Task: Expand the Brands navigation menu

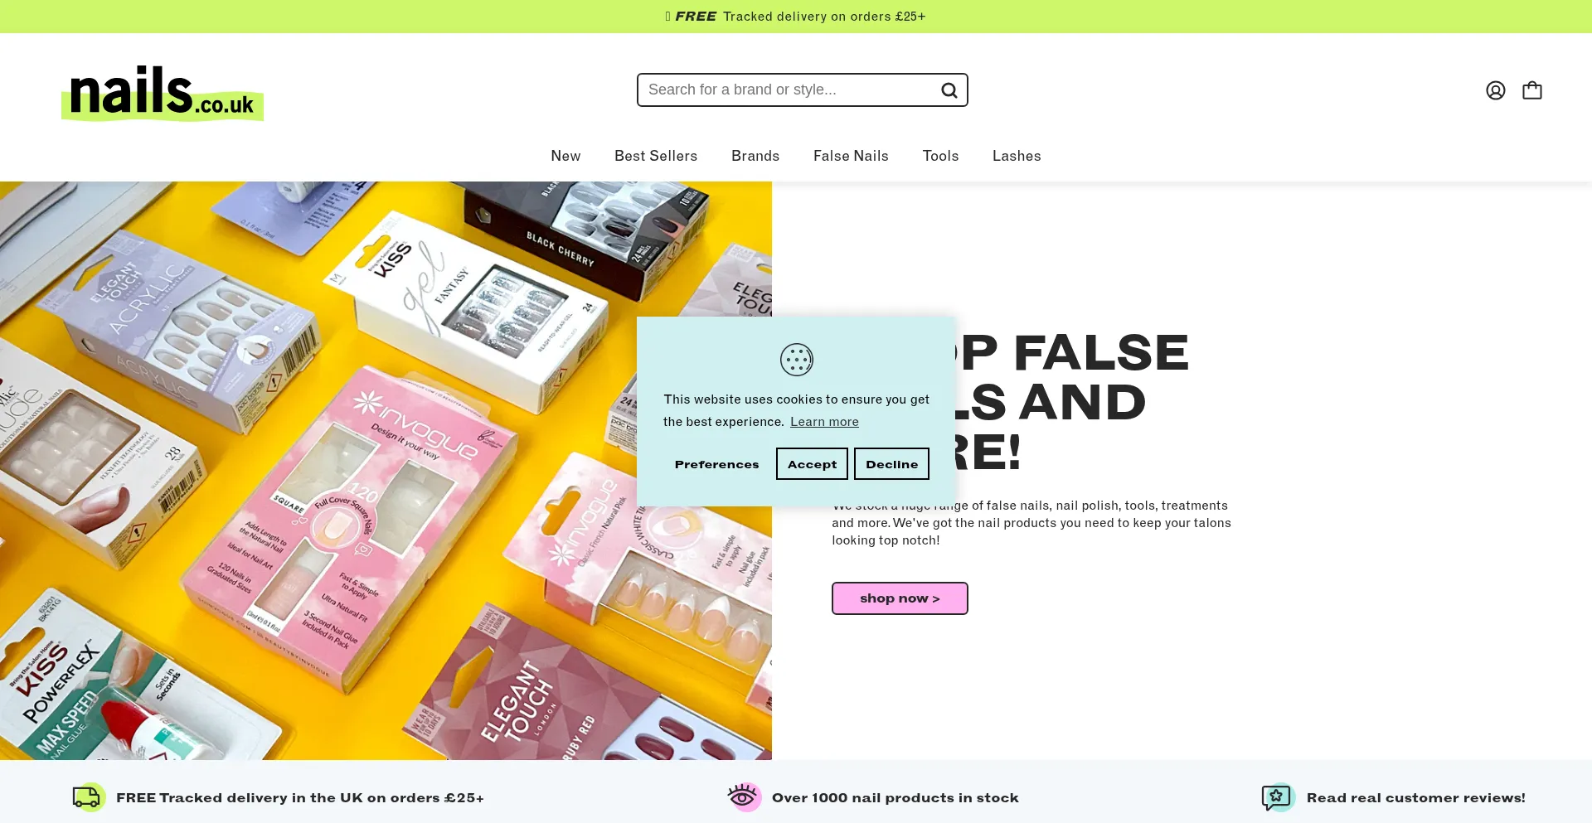Action: click(x=755, y=156)
